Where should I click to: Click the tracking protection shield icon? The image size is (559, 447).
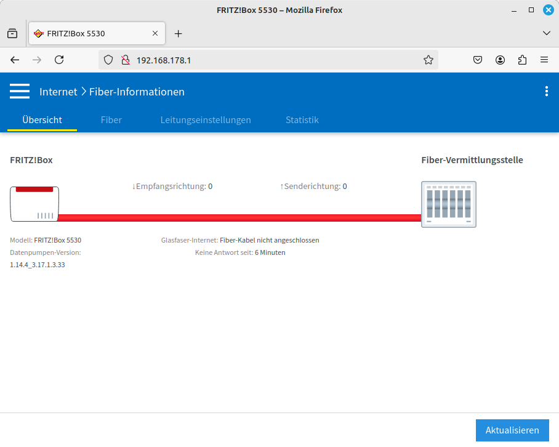(108, 60)
